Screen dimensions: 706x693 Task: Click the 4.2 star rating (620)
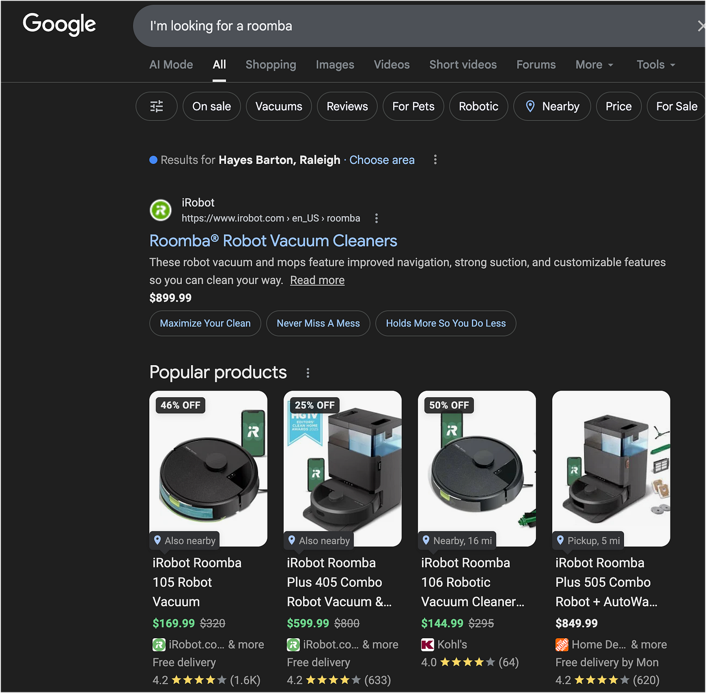pos(608,680)
